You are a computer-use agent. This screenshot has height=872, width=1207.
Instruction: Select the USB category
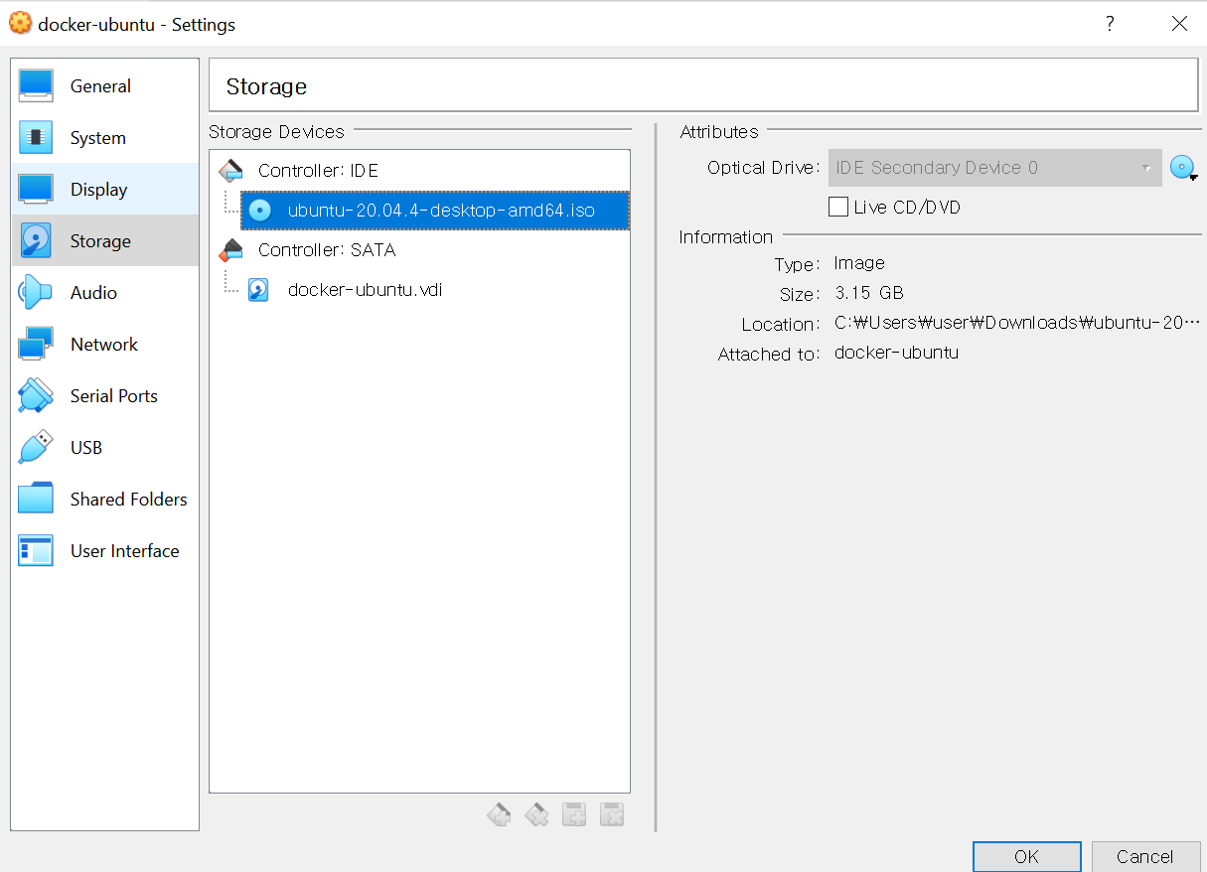(104, 448)
